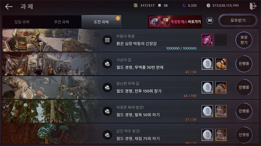Image resolution: width=261 pixels, height=146 pixels.
Task: Tap horse reward icon for 험난한 무역 길
Action: pyautogui.click(x=221, y=87)
